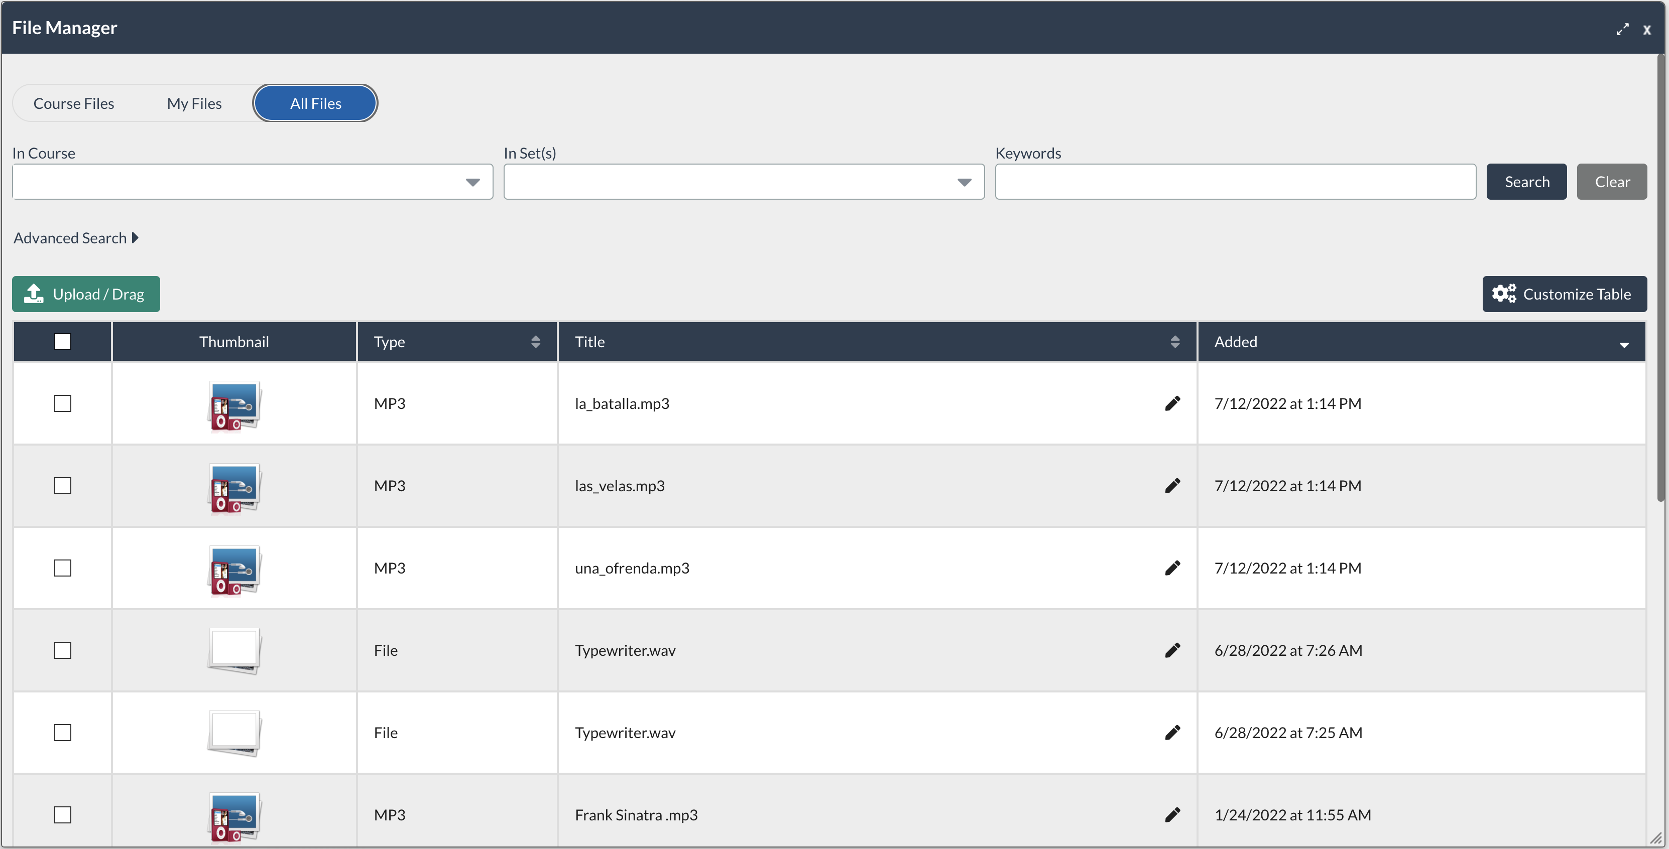Expand the Advanced Search section
Viewport: 1669px width, 849px height.
[x=76, y=238]
